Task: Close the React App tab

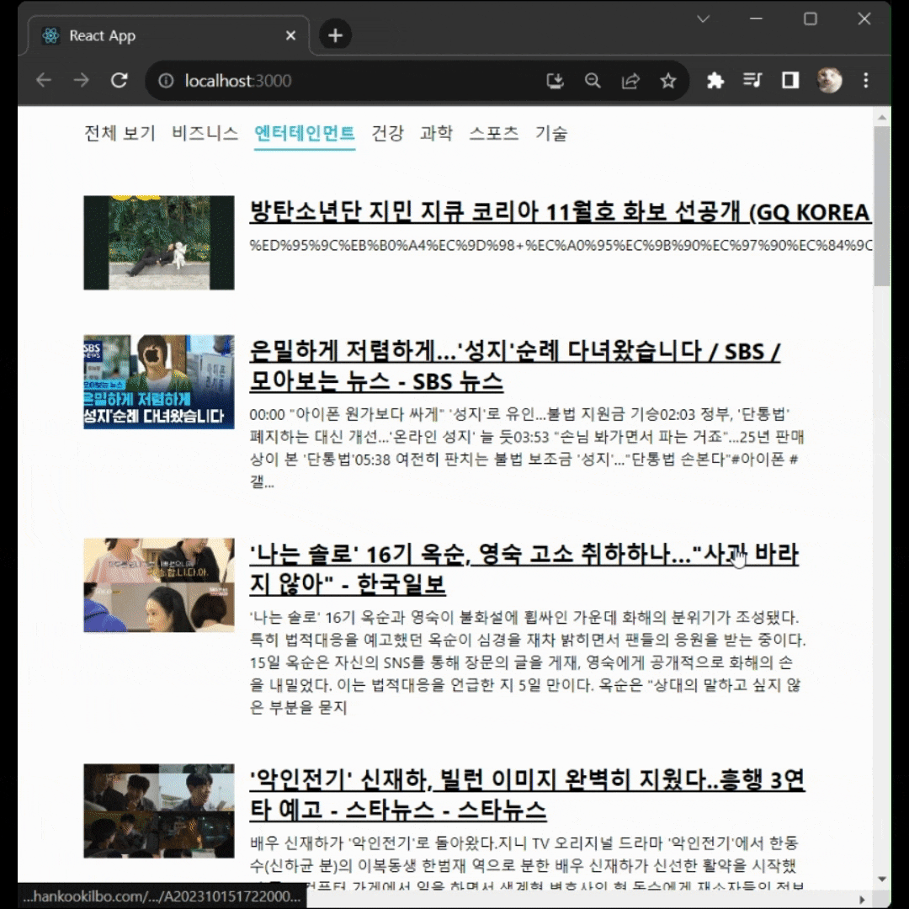Action: click(290, 35)
